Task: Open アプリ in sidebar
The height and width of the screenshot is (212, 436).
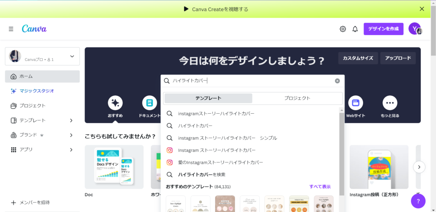Action: (42, 150)
